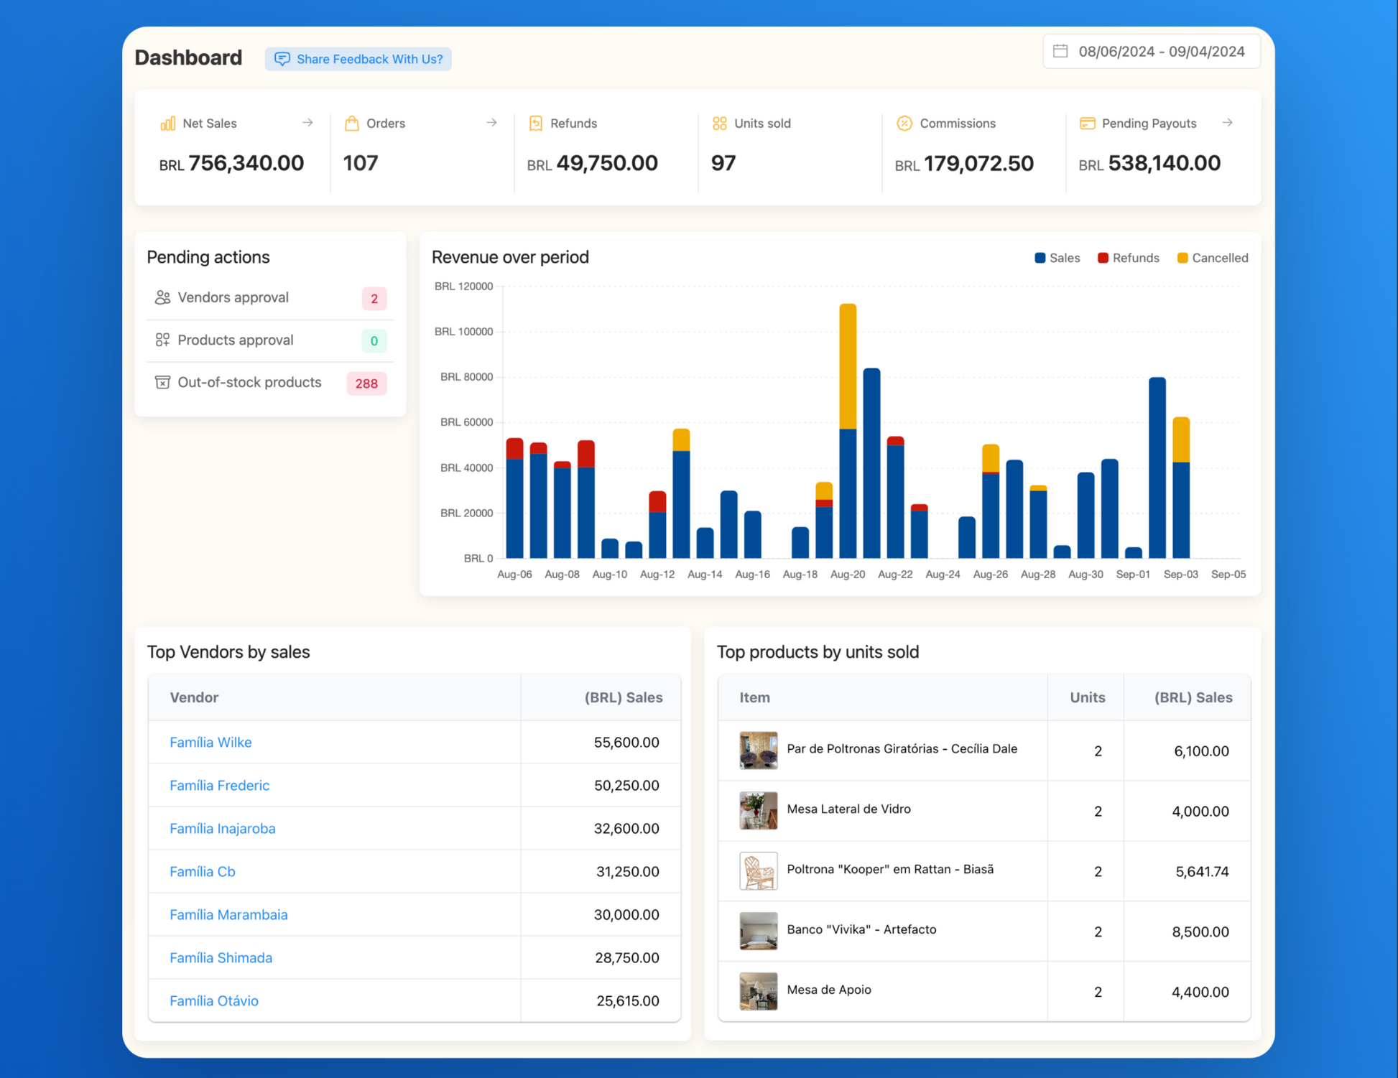Click the Out-of-stock products box icon
The width and height of the screenshot is (1398, 1078).
point(162,382)
